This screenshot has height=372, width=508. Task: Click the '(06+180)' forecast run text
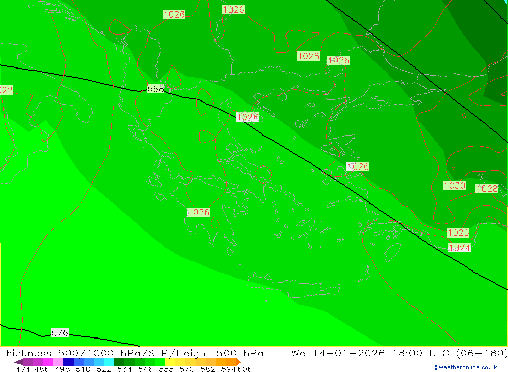pos(482,353)
